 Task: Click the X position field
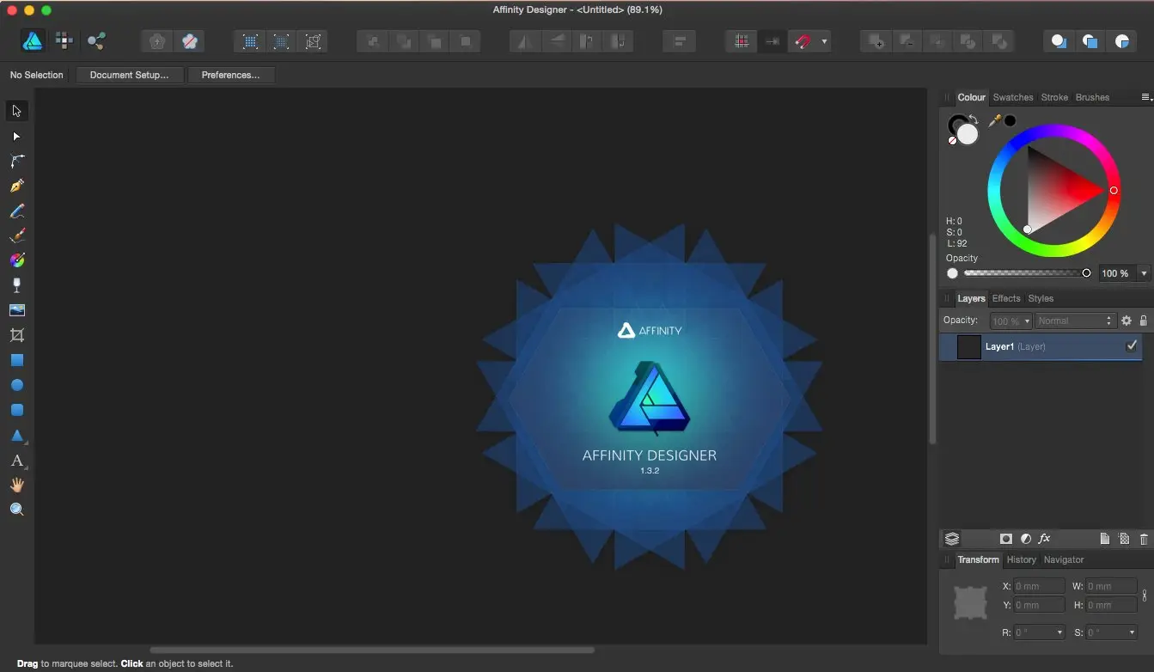pyautogui.click(x=1039, y=586)
